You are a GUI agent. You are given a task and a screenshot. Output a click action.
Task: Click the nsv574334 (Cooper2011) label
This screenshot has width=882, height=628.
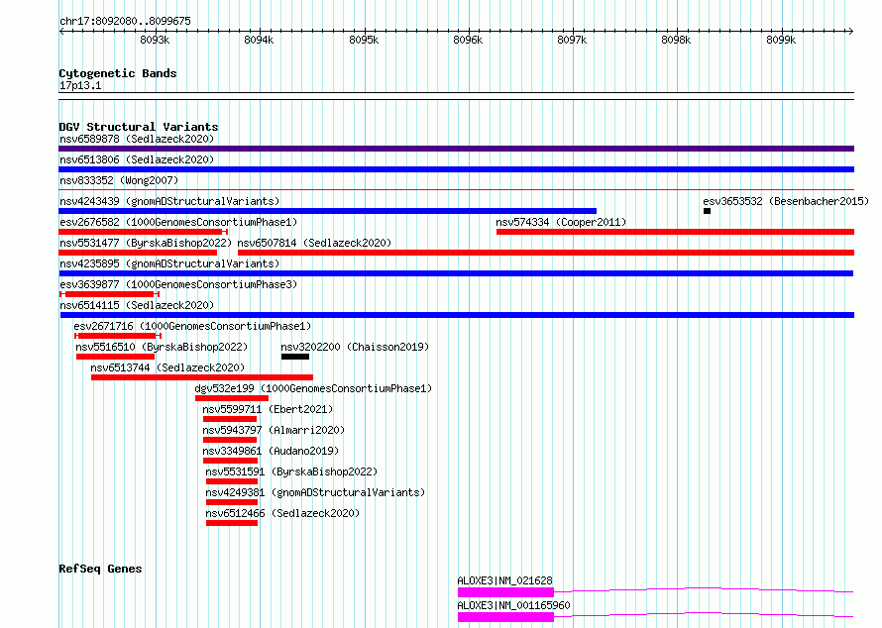[561, 222]
